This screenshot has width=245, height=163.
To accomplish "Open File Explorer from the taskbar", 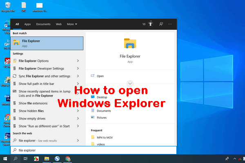I will coord(47,159).
